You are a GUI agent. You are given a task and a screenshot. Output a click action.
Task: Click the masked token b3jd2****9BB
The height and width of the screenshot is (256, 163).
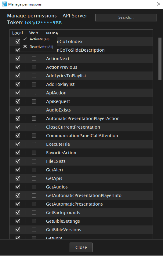[x=43, y=23]
